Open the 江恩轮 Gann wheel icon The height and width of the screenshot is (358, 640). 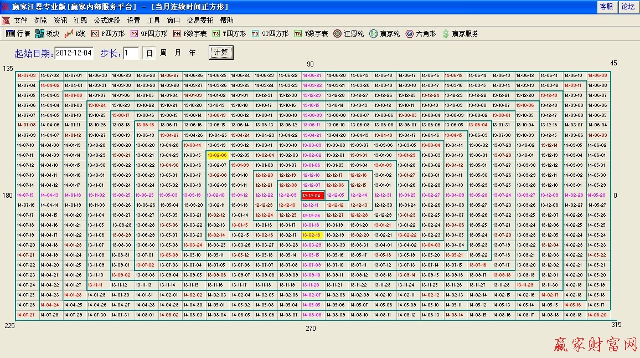tap(338, 33)
